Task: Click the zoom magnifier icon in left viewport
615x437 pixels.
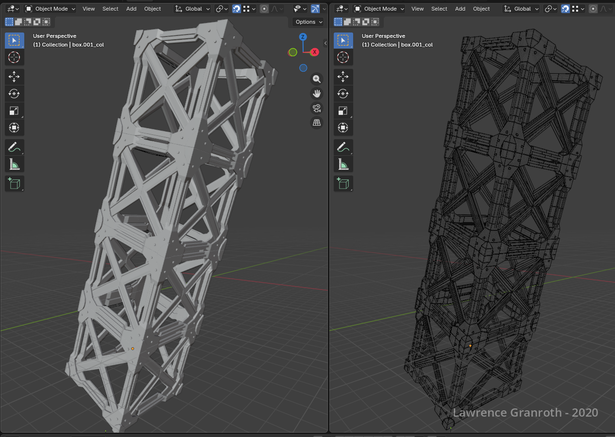Action: [317, 79]
